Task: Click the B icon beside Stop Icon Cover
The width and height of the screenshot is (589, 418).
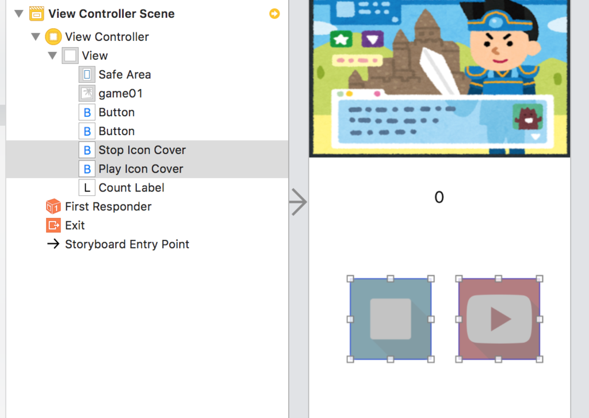Action: [x=87, y=150]
